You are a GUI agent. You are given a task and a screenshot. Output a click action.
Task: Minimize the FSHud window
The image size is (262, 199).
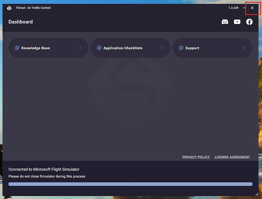[x=244, y=8]
